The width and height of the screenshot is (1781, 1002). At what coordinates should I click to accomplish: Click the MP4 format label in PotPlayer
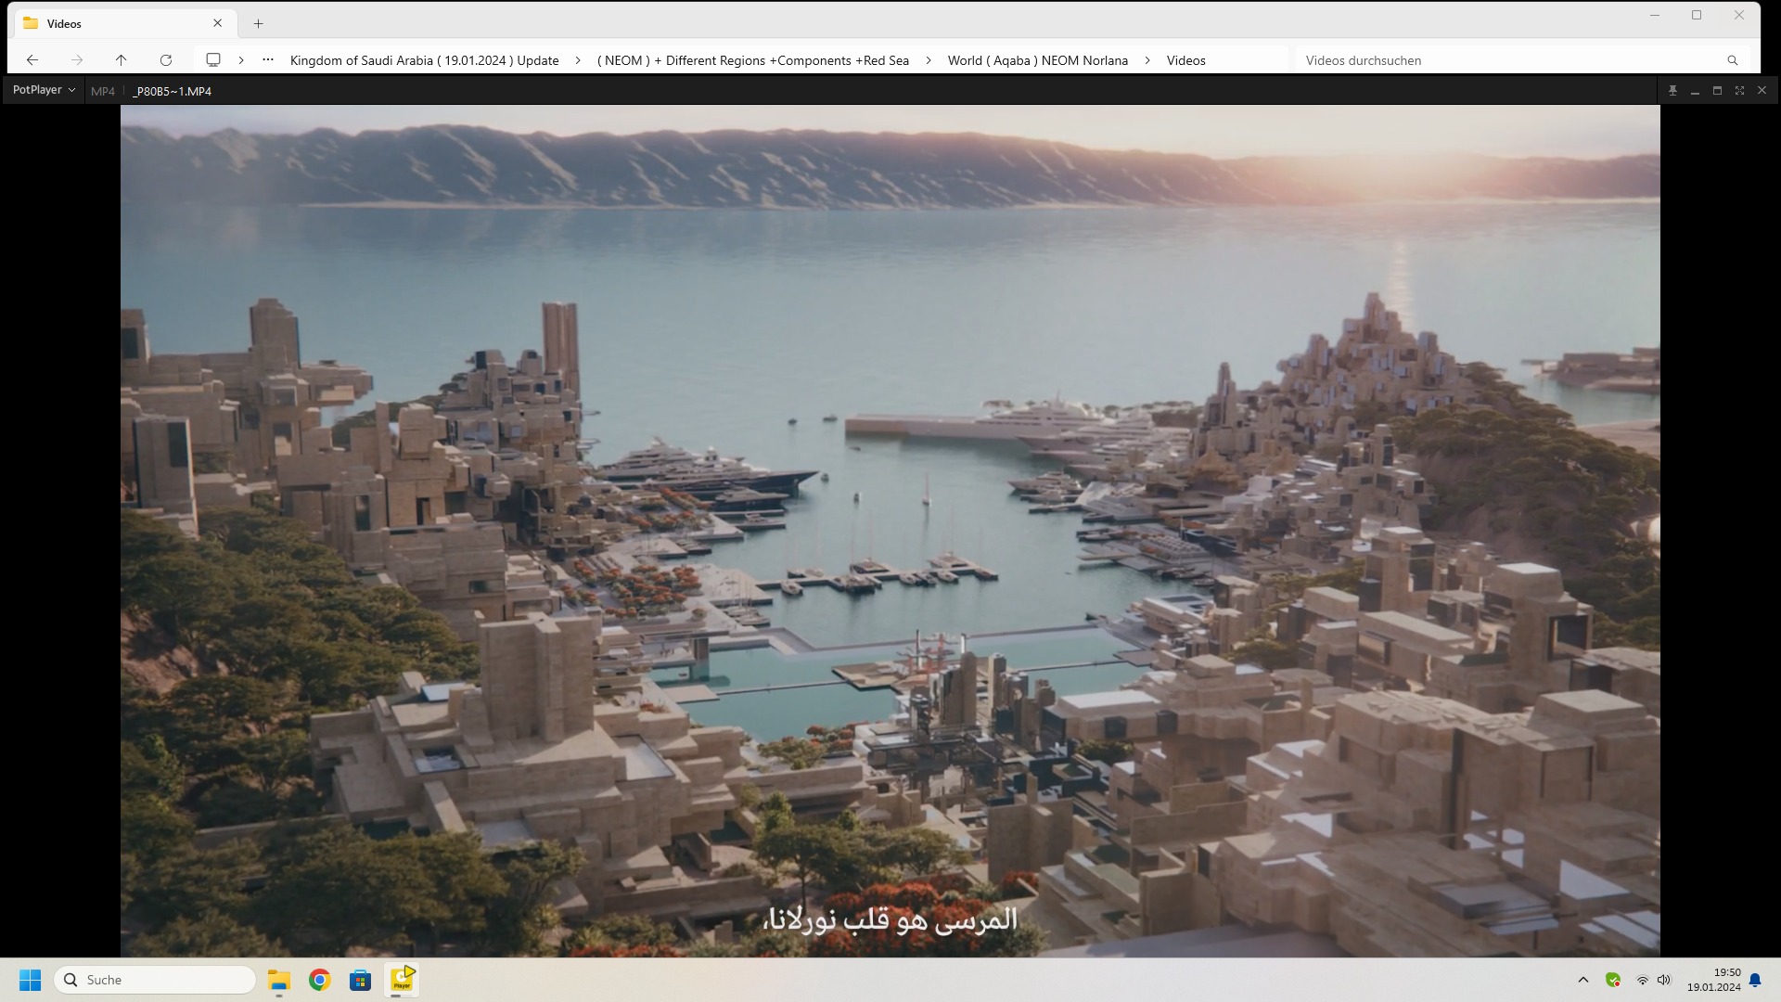coord(103,91)
